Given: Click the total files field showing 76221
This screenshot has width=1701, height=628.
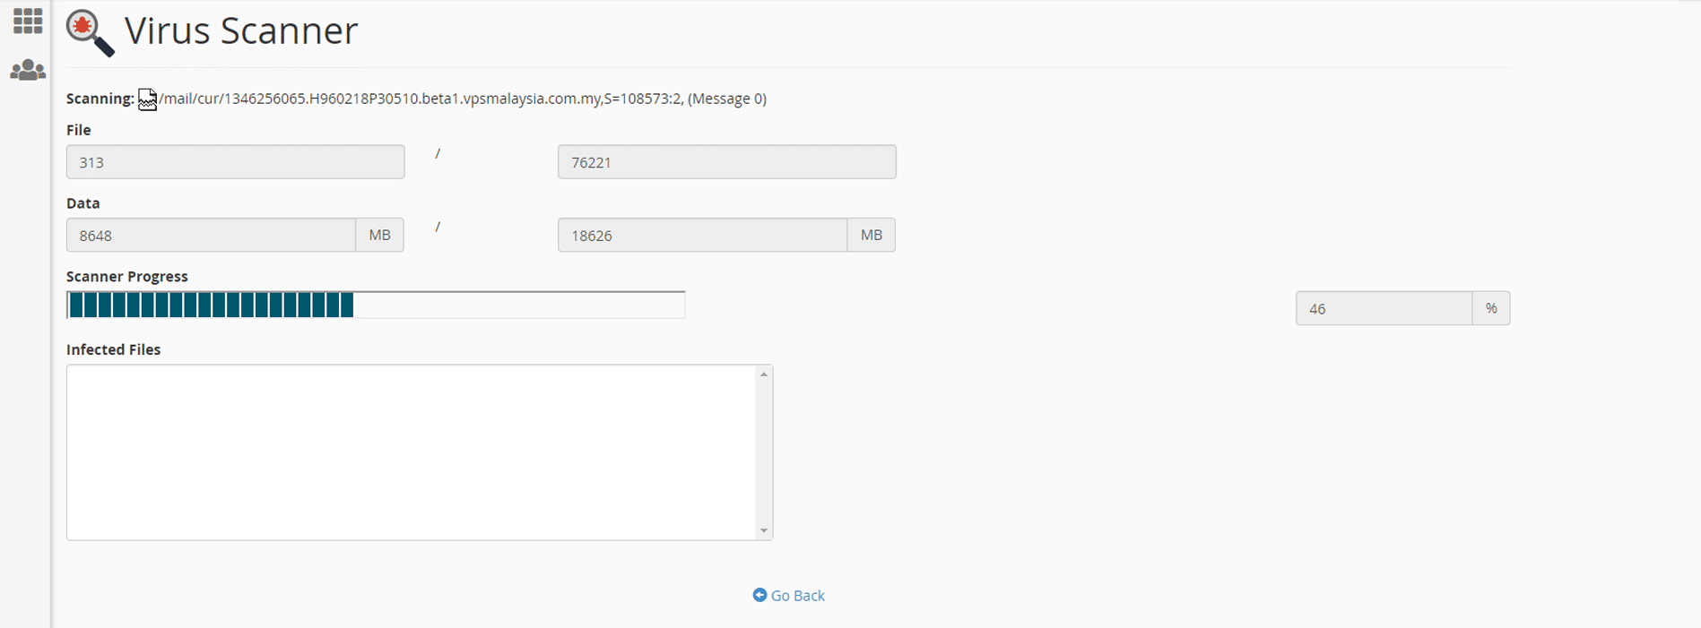Looking at the screenshot, I should [726, 162].
